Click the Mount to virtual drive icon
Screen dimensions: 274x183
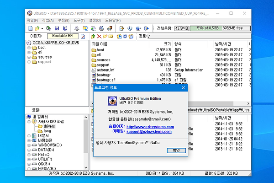101,28
